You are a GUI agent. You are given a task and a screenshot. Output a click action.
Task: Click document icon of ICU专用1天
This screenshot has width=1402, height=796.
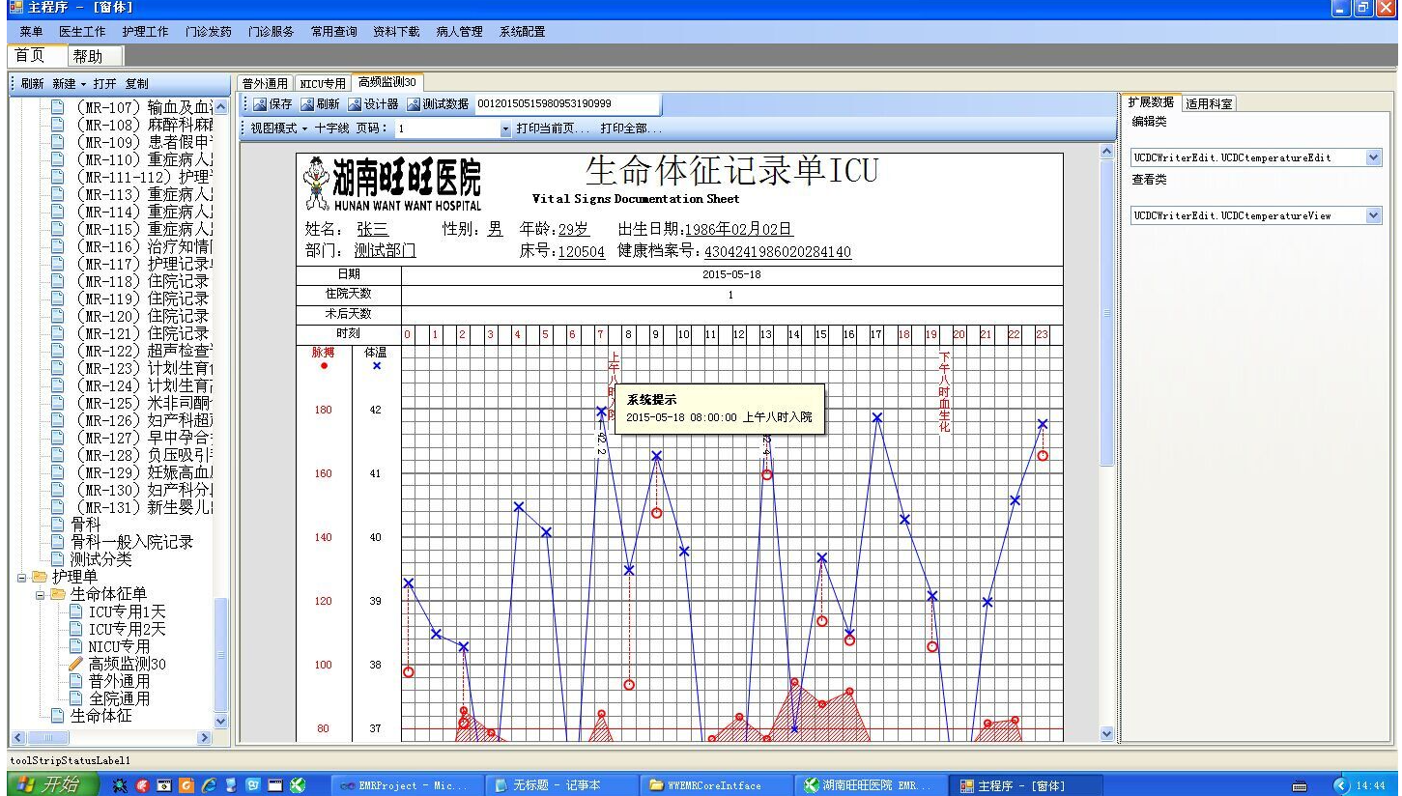point(75,611)
